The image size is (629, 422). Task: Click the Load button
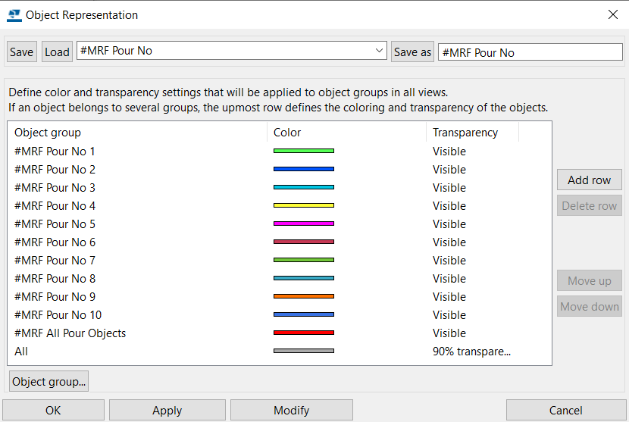click(x=57, y=52)
